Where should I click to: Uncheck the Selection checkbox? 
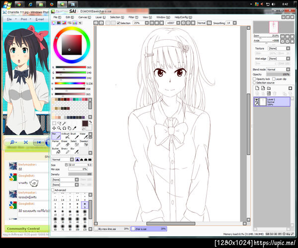(x=118, y=23)
